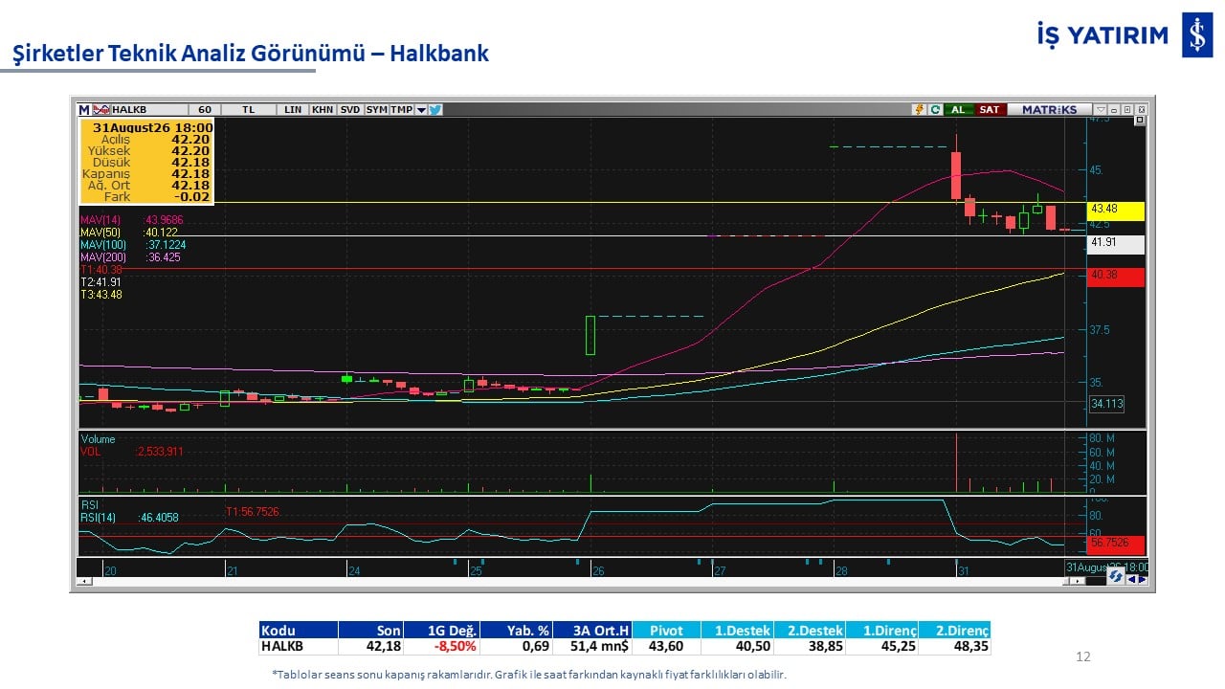
Task: Select the TMP toolbar item
Action: (401, 109)
